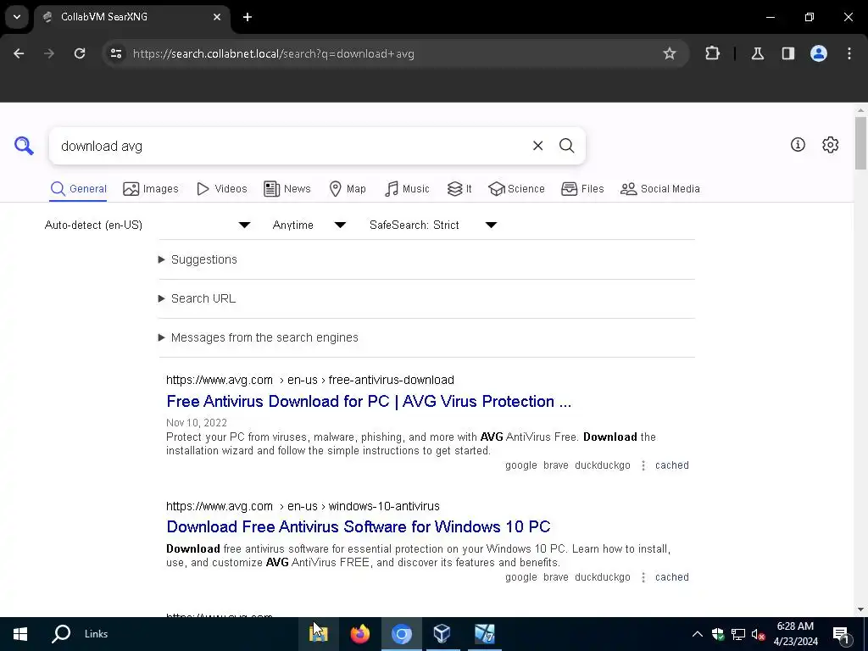Open Windows Start menu
The image size is (868, 651).
pyautogui.click(x=20, y=634)
